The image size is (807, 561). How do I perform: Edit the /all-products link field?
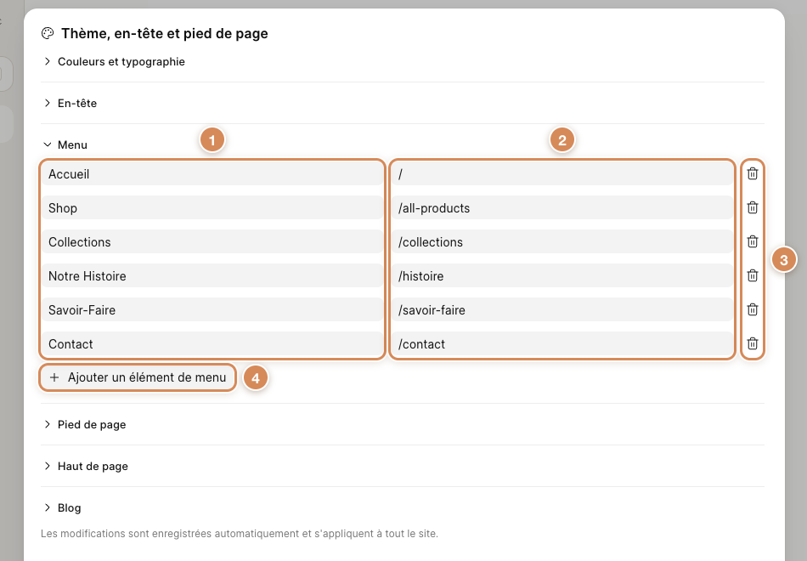(562, 208)
